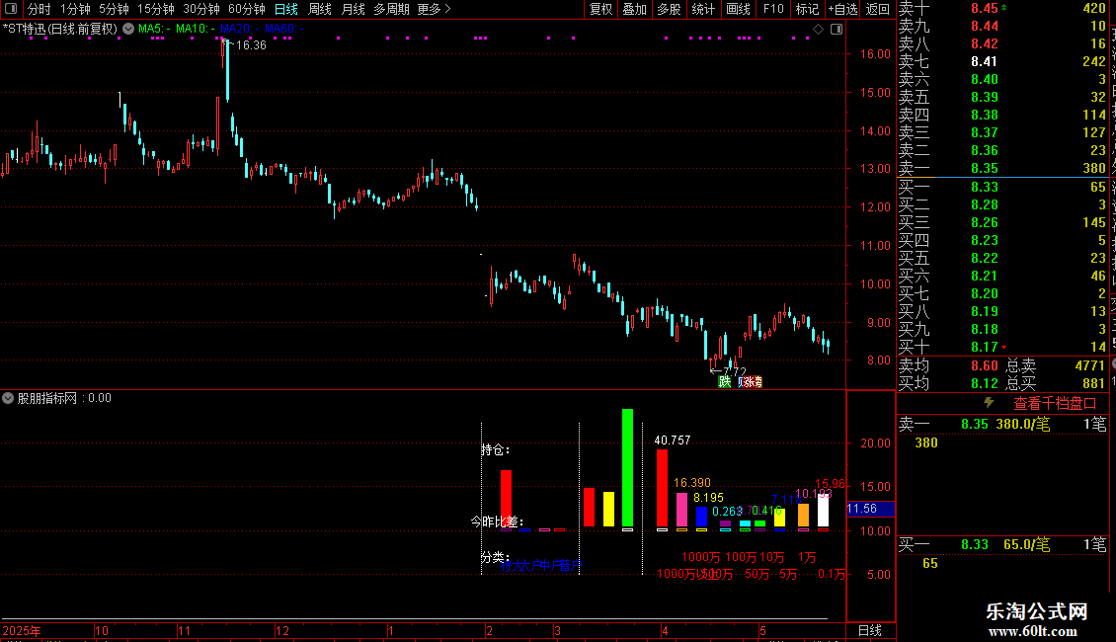Image resolution: width=1116 pixels, height=642 pixels.
Task: Click the 标记 mark button
Action: (x=807, y=9)
